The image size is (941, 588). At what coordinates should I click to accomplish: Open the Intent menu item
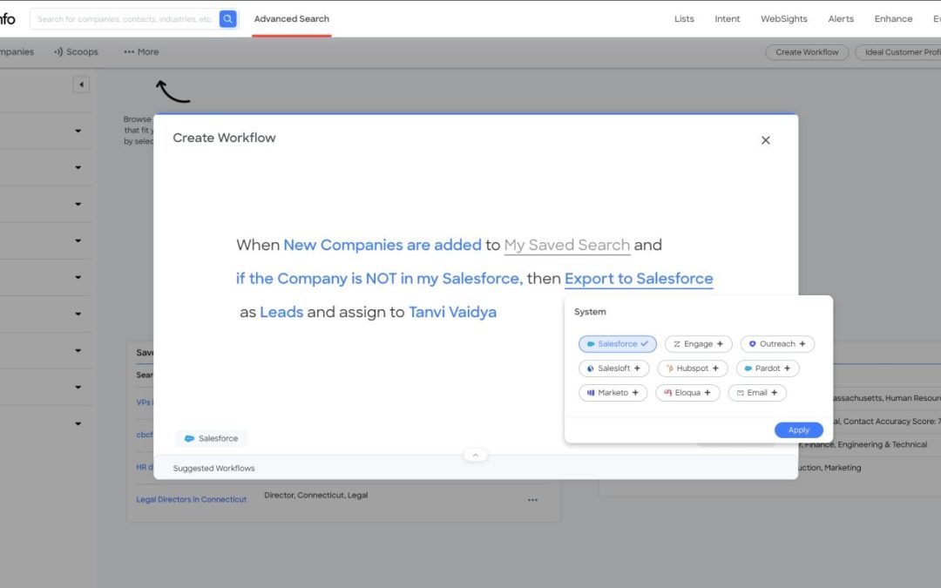(x=728, y=18)
